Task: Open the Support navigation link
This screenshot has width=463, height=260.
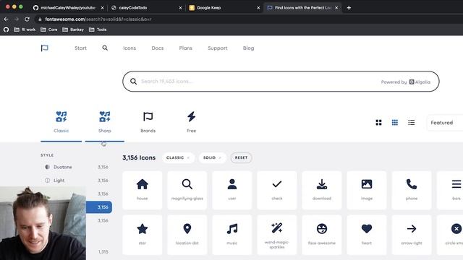Action: click(x=218, y=48)
